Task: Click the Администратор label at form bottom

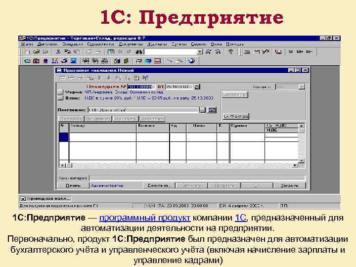Action: tap(107, 185)
